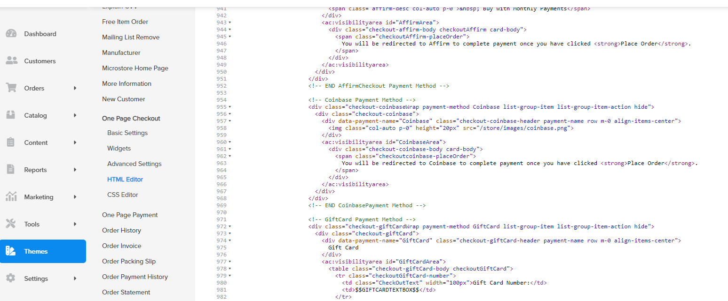Open CSS Editor sub-item

point(123,195)
